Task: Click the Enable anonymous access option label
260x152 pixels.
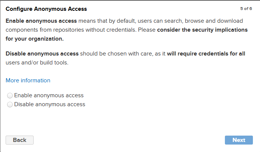Action: (x=49, y=95)
